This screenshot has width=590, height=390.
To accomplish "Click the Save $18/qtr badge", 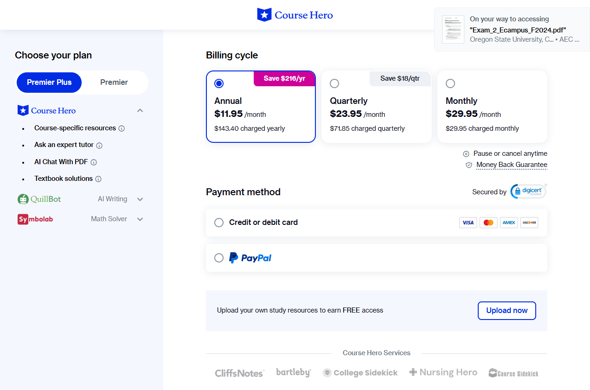I will pos(400,78).
